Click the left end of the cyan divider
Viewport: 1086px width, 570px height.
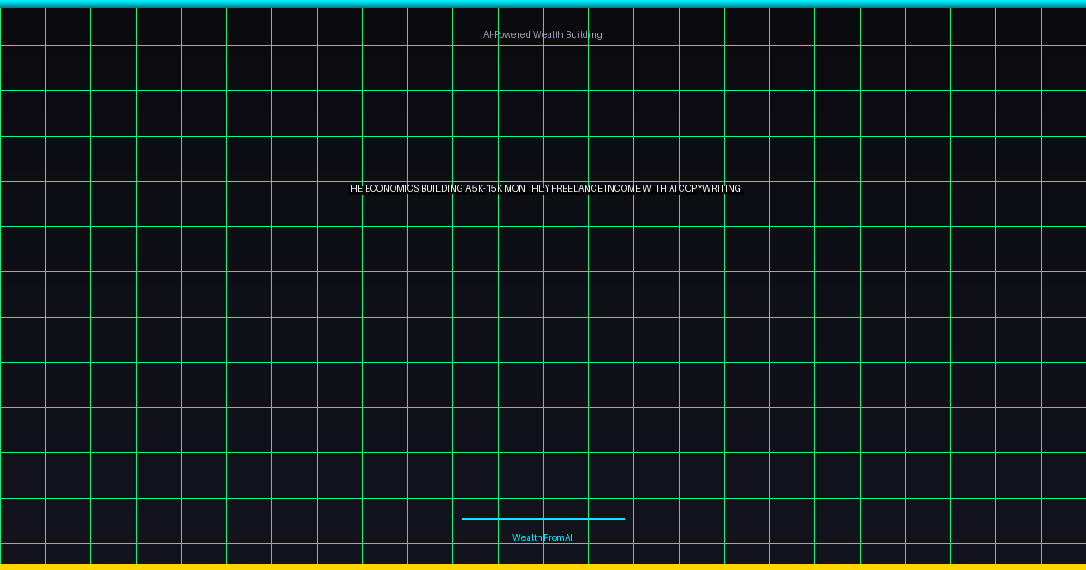pos(464,519)
